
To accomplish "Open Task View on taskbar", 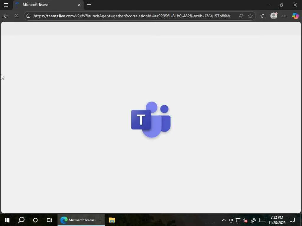I will [x=50, y=220].
